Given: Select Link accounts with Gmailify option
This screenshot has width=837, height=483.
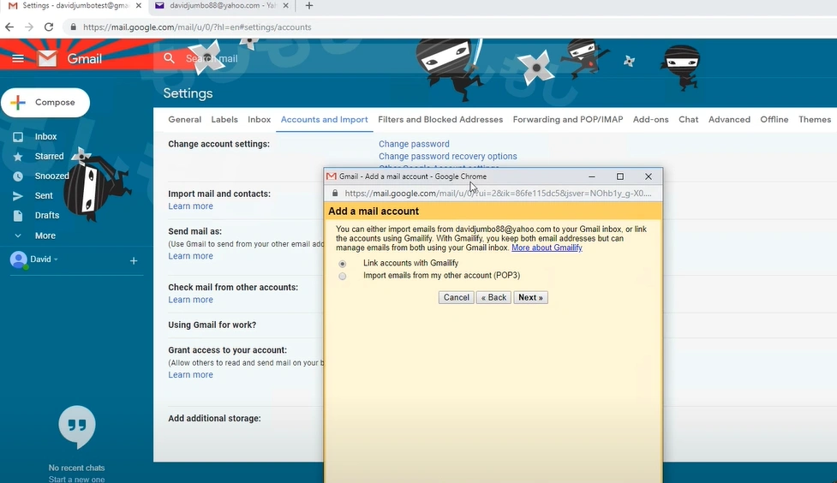Looking at the screenshot, I should (343, 264).
